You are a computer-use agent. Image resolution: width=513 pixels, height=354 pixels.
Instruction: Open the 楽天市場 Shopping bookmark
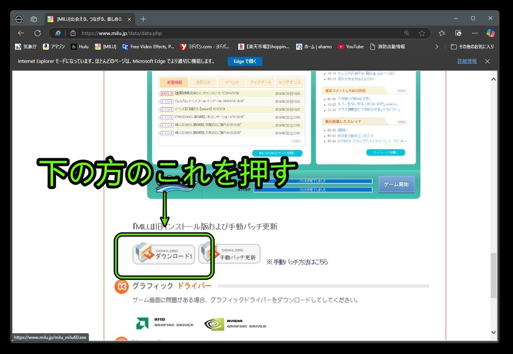264,47
